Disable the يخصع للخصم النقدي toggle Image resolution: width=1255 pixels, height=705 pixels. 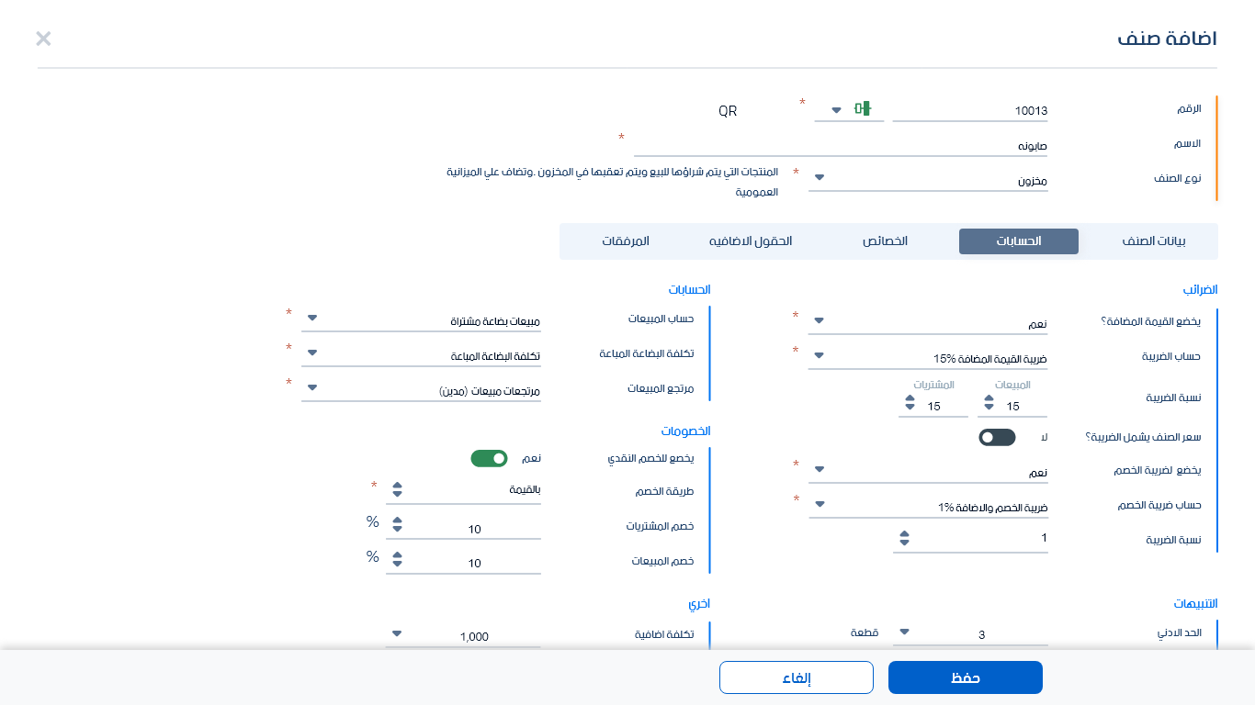coord(489,457)
